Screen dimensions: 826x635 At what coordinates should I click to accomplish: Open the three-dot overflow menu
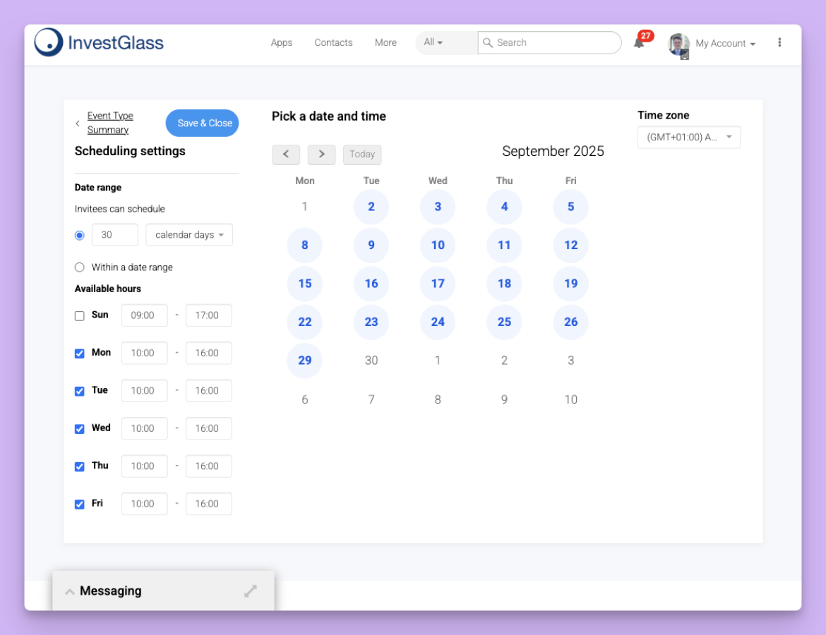(x=779, y=42)
